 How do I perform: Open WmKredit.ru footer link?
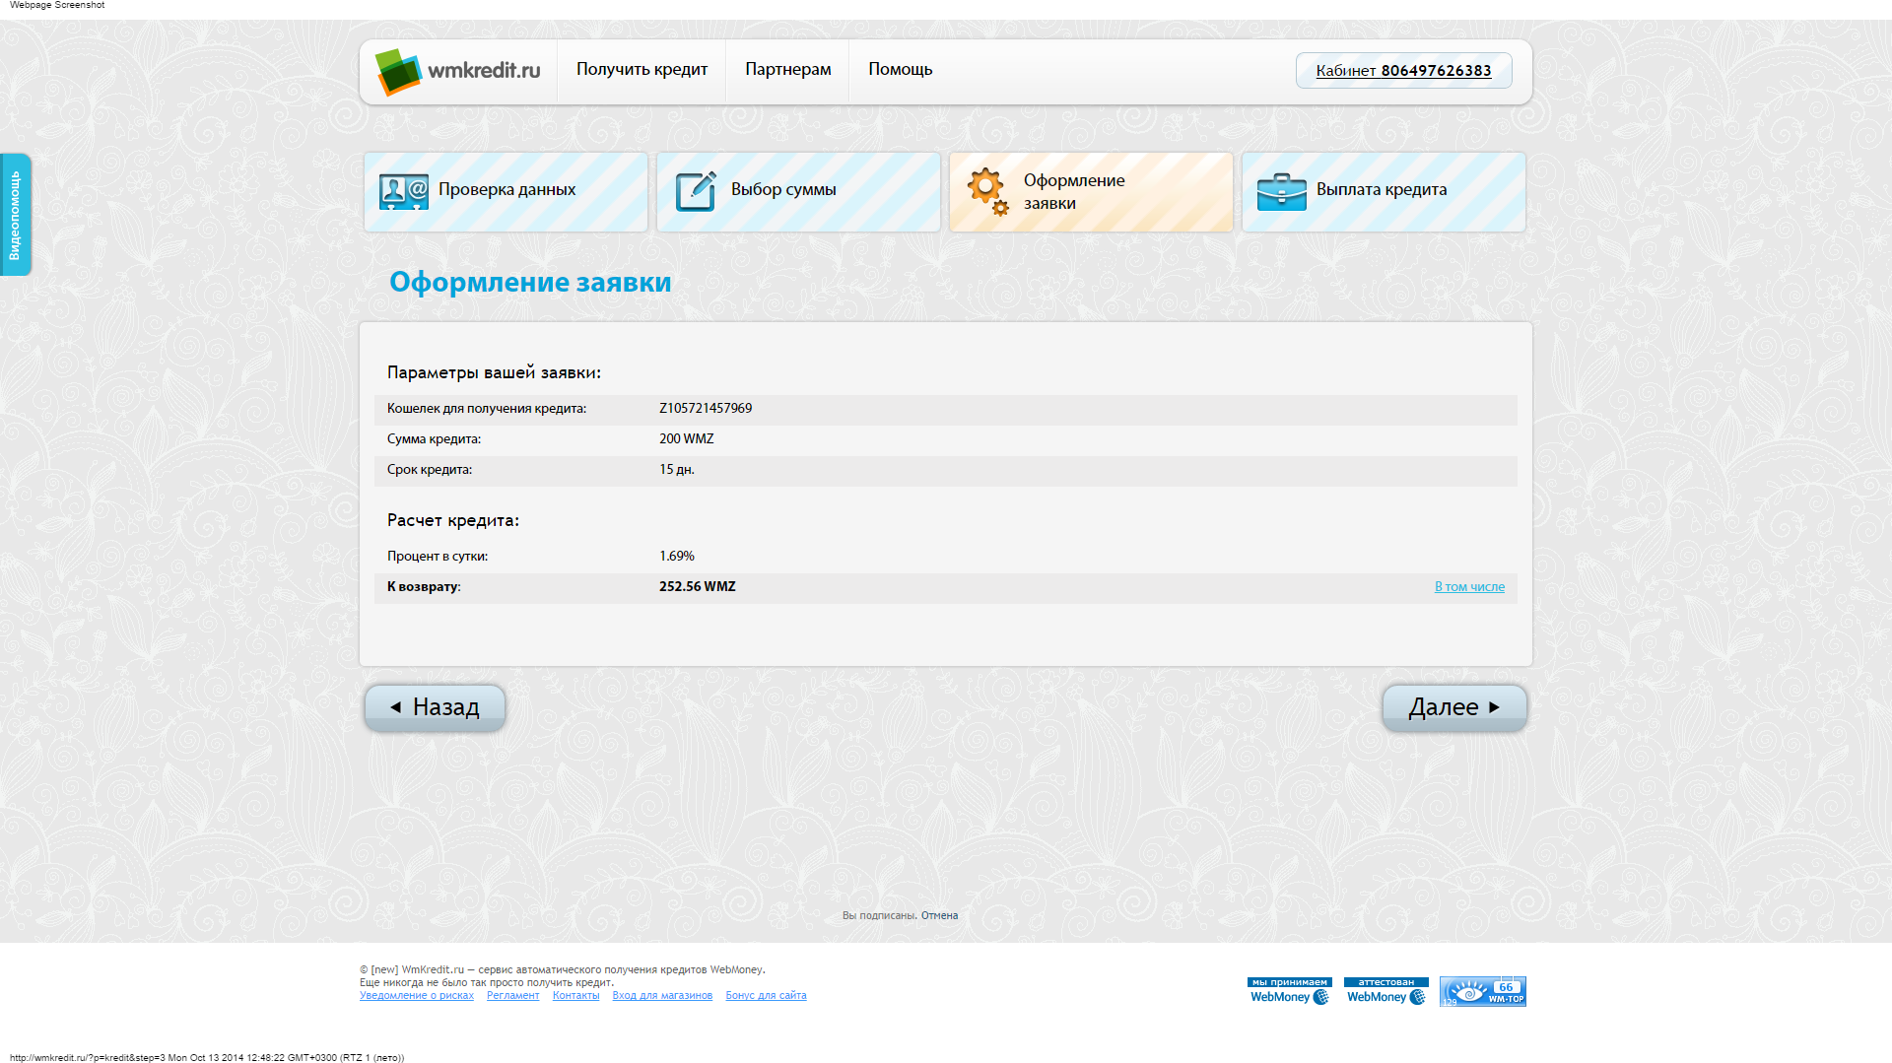point(433,970)
